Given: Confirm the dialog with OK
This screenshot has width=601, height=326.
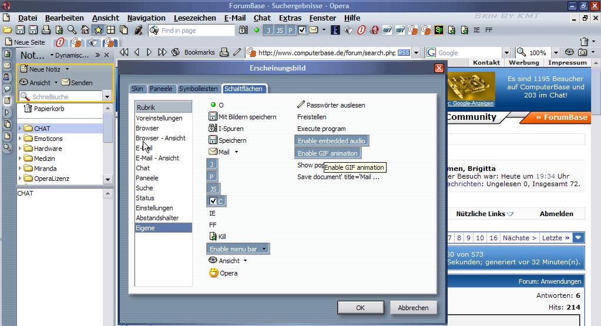Looking at the screenshot, I should (360, 308).
